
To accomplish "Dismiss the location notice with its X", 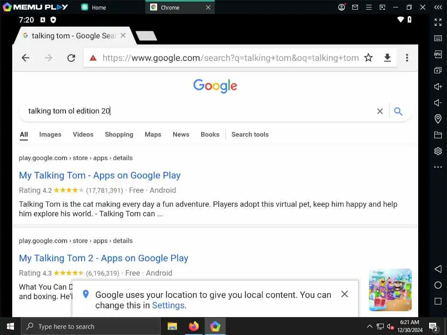I will pyautogui.click(x=345, y=294).
